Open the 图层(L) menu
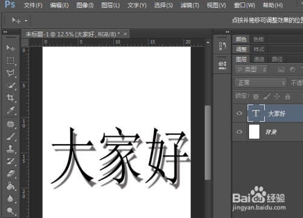Viewport: 303px width, 218px height. 110,5
